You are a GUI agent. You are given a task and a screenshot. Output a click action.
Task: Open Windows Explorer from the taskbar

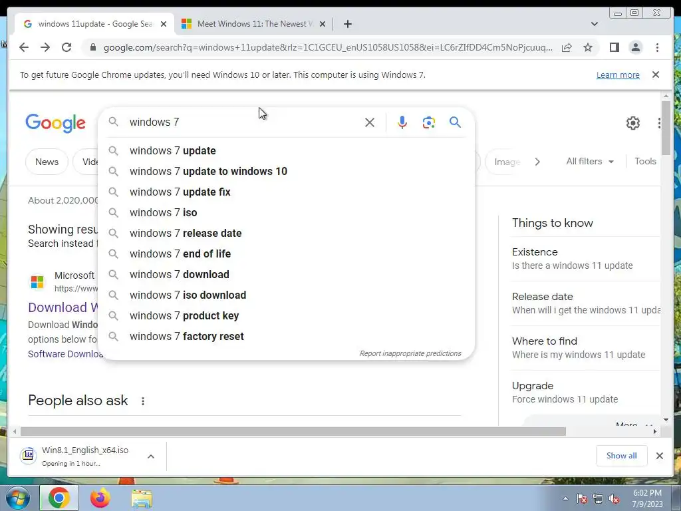[142, 499]
